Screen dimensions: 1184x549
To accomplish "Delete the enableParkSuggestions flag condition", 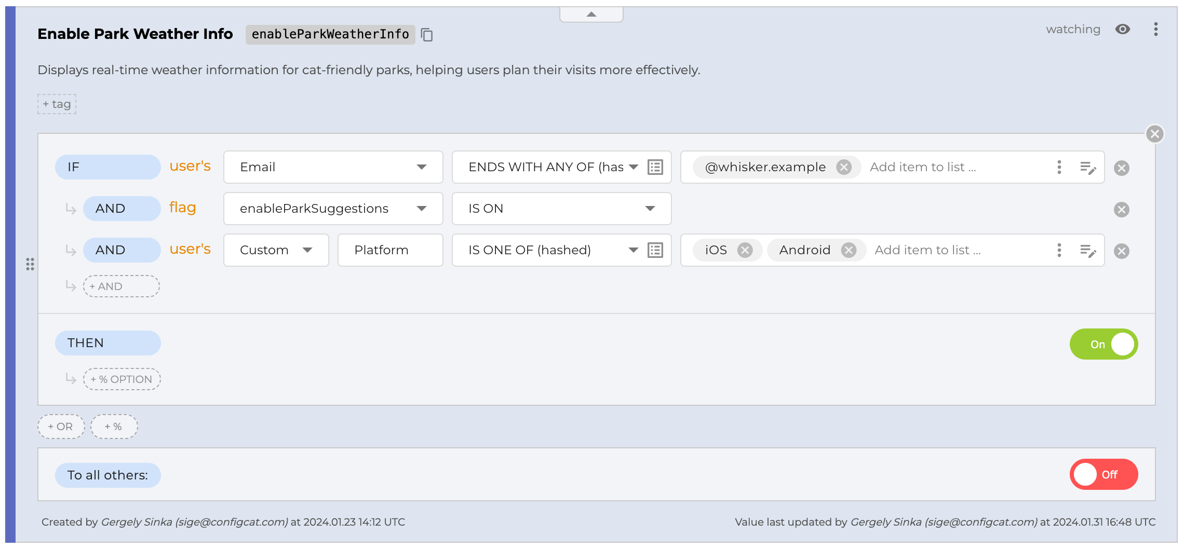I will coord(1122,210).
